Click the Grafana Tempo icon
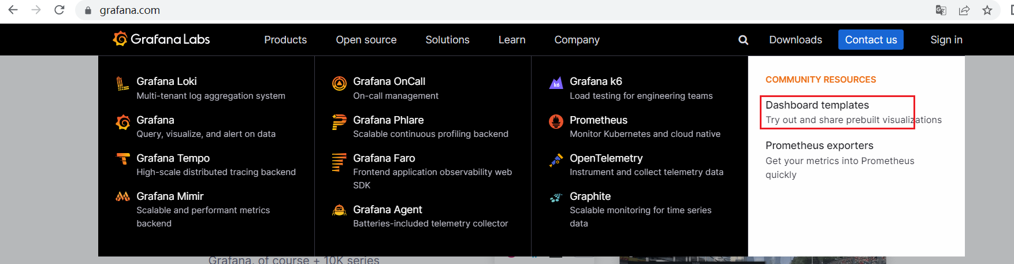The width and height of the screenshot is (1014, 264). point(123,158)
